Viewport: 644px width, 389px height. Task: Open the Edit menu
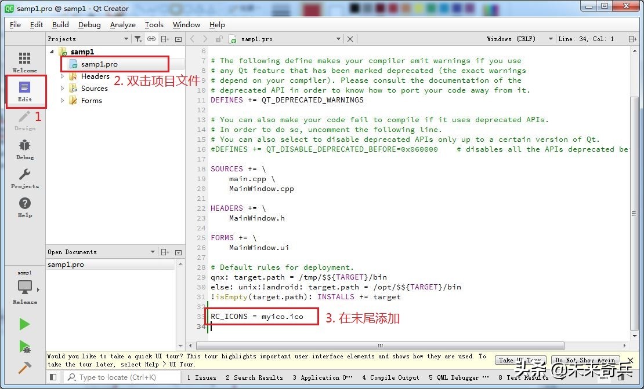37,24
